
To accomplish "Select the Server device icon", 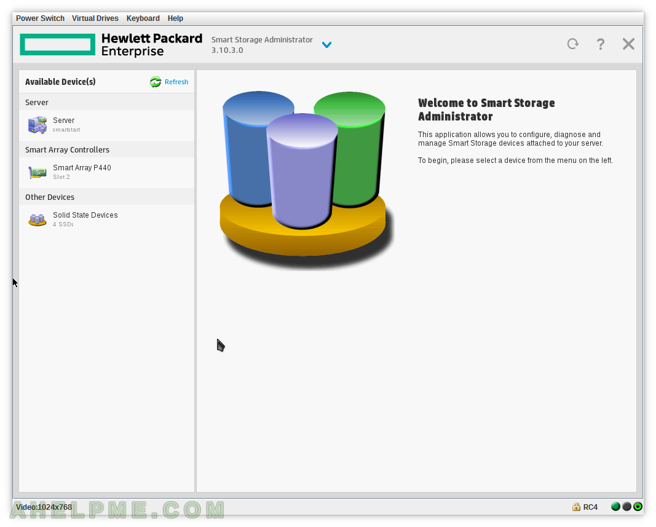I will click(38, 125).
